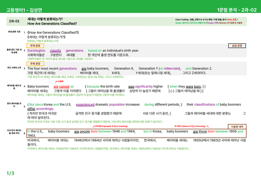Click 'and Generation Z.' in sentence 3
This screenshot has height=184, width=261.
tap(199, 68)
